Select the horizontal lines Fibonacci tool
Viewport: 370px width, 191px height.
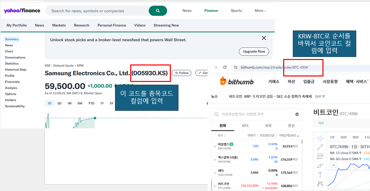(320, 156)
